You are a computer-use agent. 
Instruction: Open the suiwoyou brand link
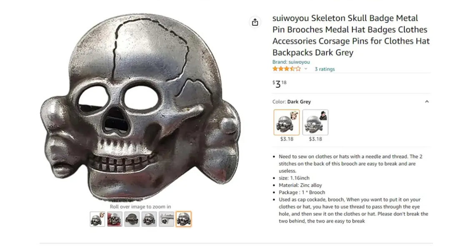(x=291, y=62)
